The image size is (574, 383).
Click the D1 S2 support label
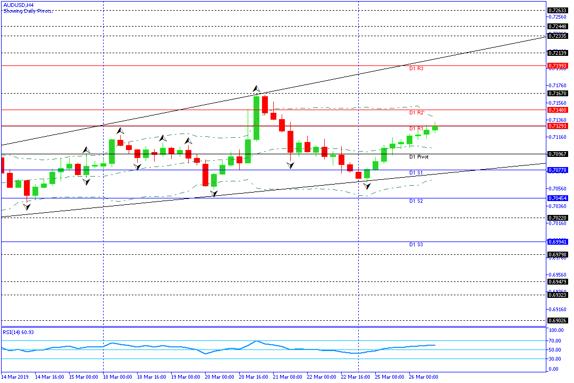(416, 201)
